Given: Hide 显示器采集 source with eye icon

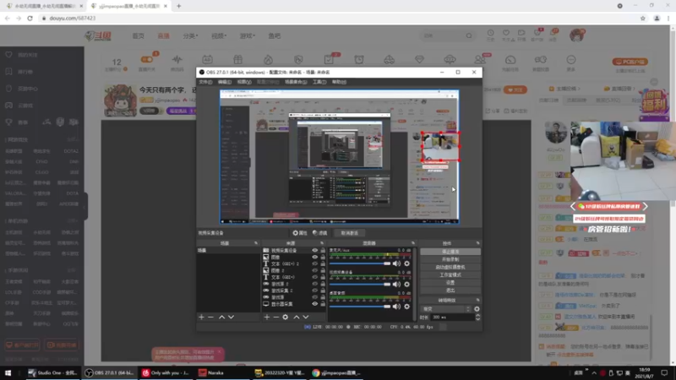Looking at the screenshot, I should click(315, 304).
